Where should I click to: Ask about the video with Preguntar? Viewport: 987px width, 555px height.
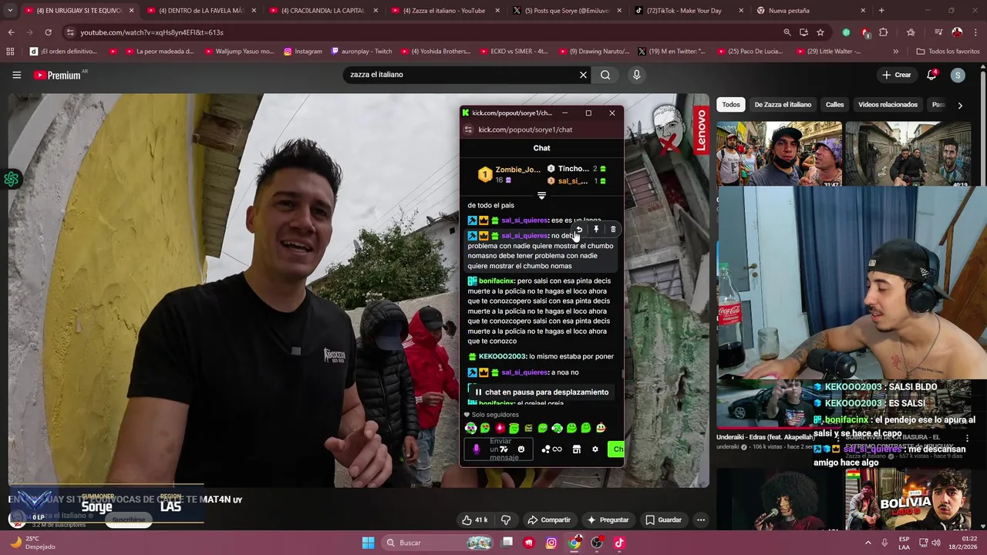point(608,520)
